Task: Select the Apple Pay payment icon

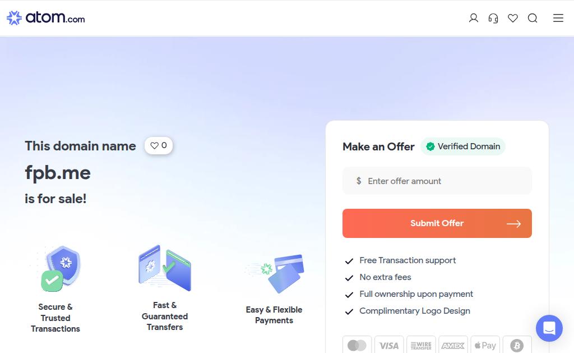Action: [x=485, y=345]
